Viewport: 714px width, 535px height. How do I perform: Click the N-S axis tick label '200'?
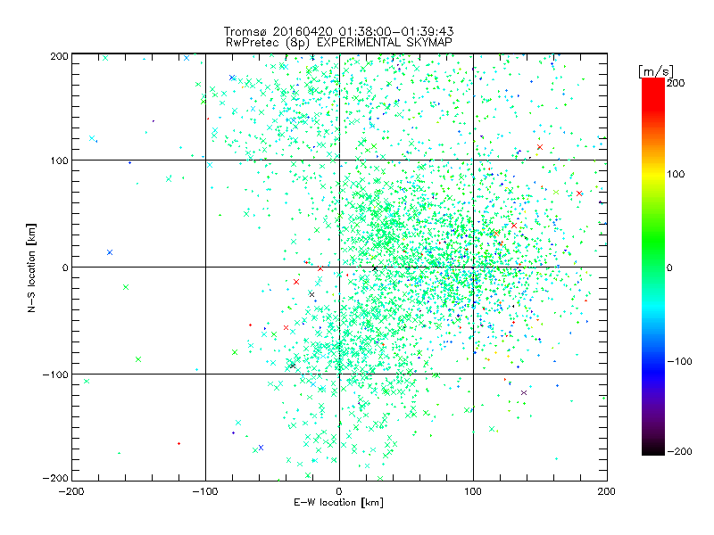click(x=59, y=56)
